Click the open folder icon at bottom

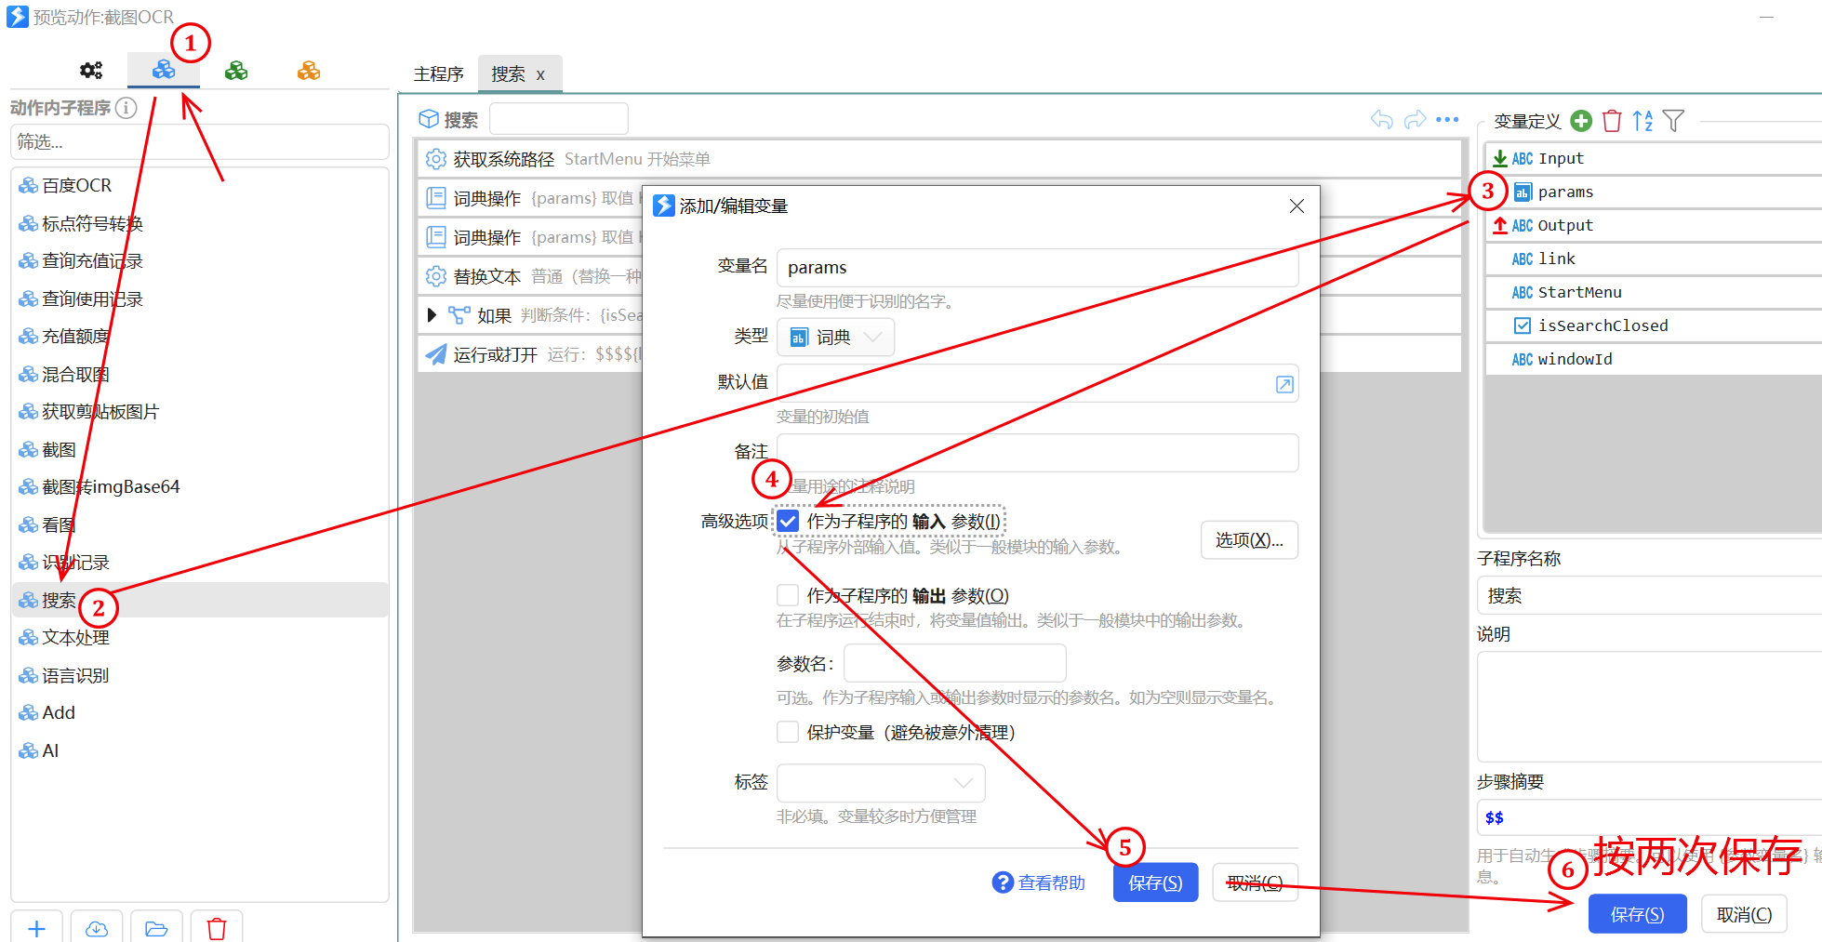pyautogui.click(x=156, y=928)
